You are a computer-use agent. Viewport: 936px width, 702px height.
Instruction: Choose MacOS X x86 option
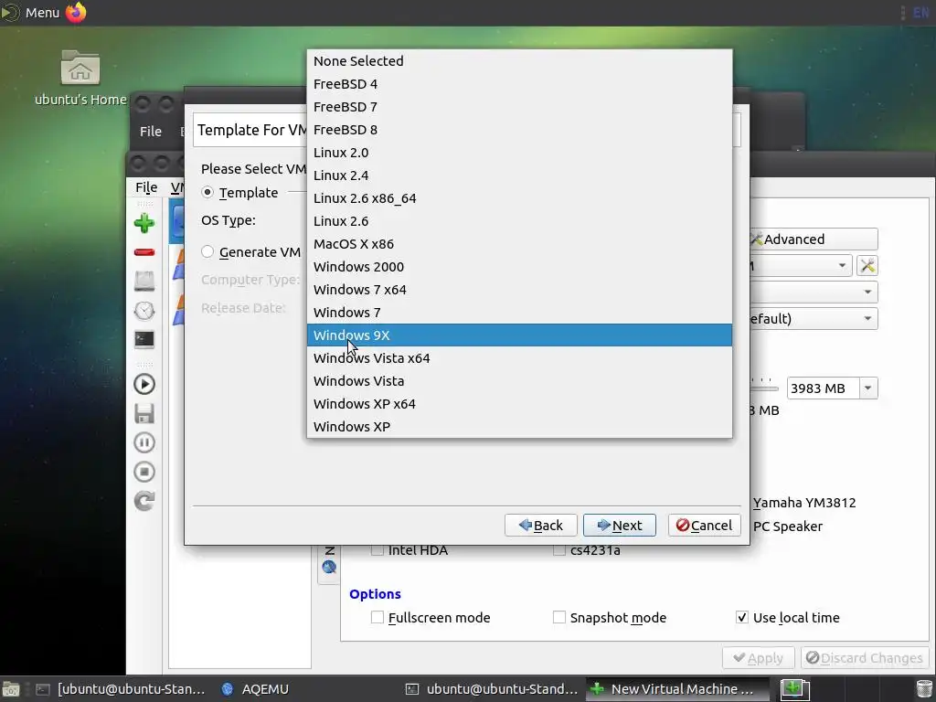tap(519, 243)
